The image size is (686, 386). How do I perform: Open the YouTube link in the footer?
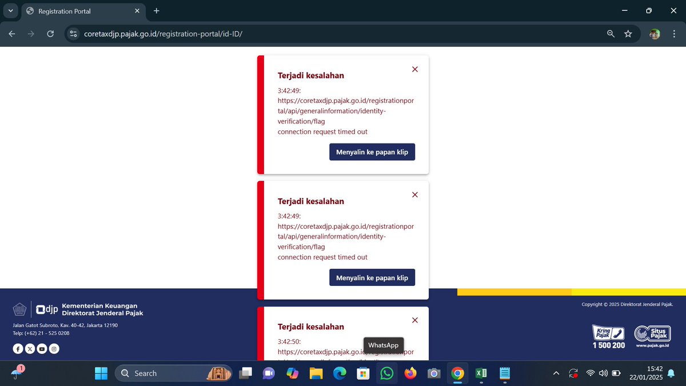[x=42, y=348]
